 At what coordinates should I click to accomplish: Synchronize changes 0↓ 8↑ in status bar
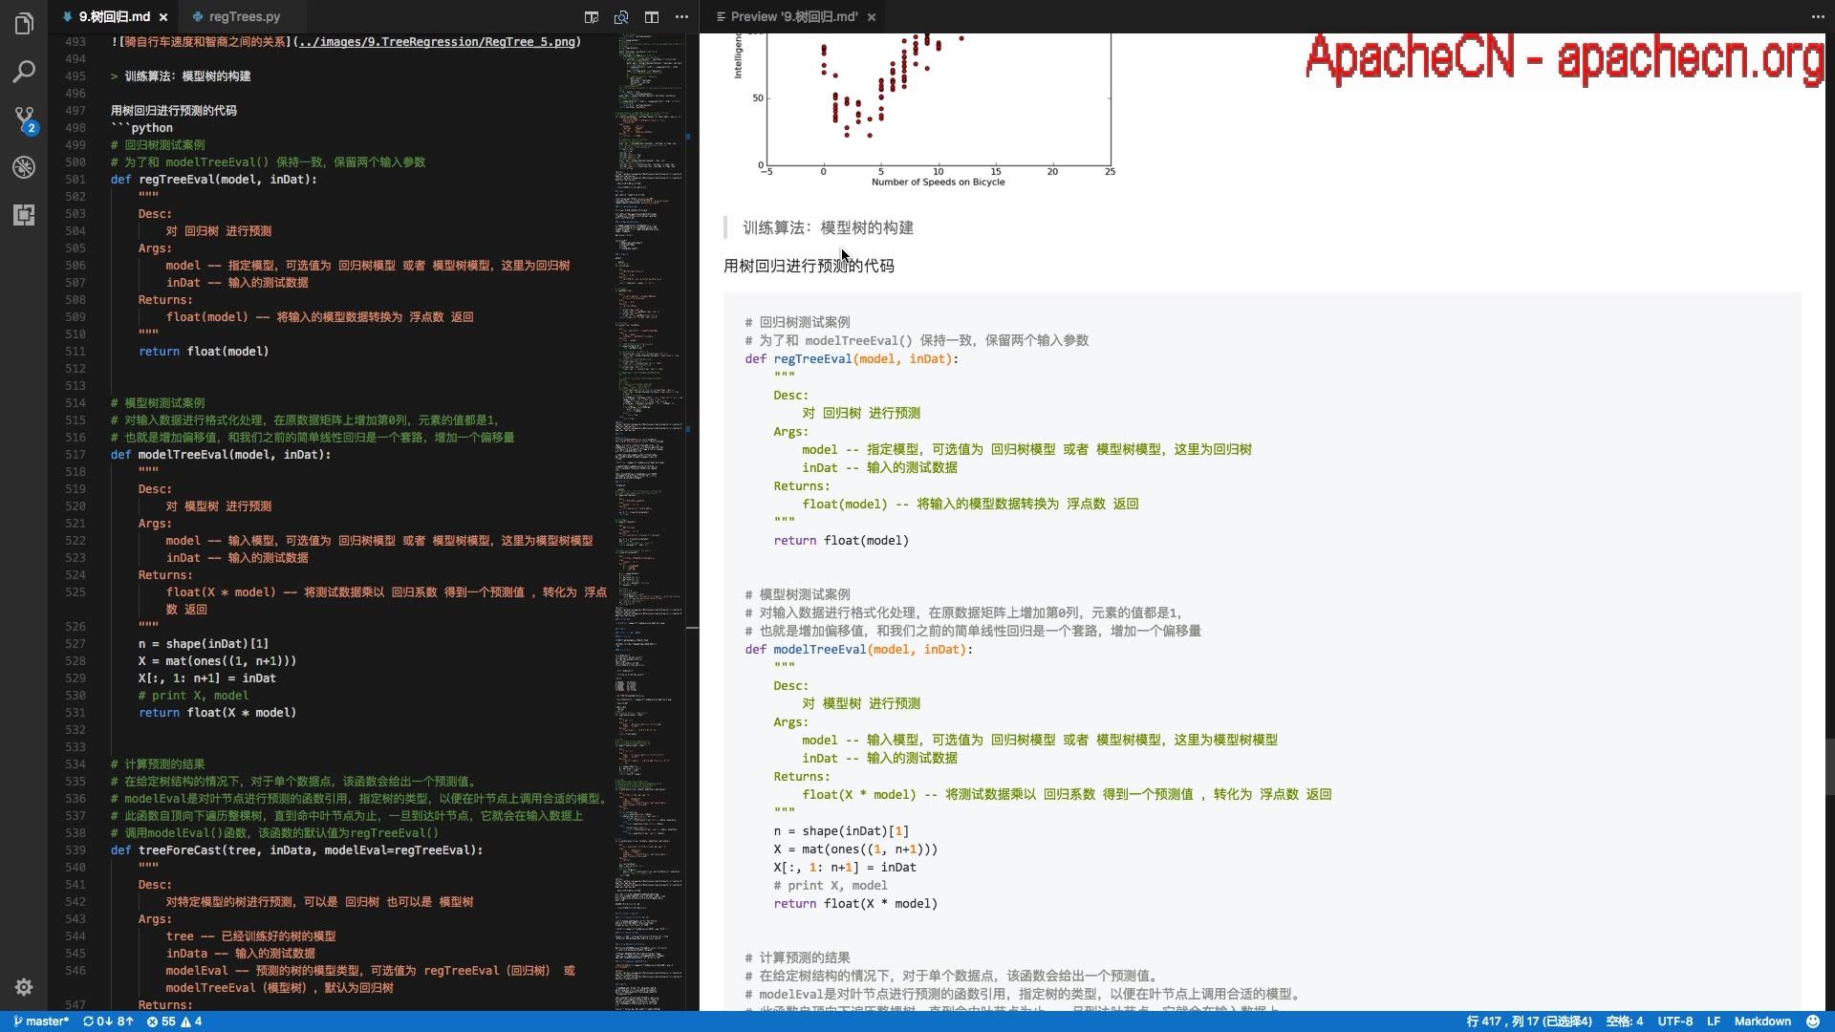pos(108,1021)
